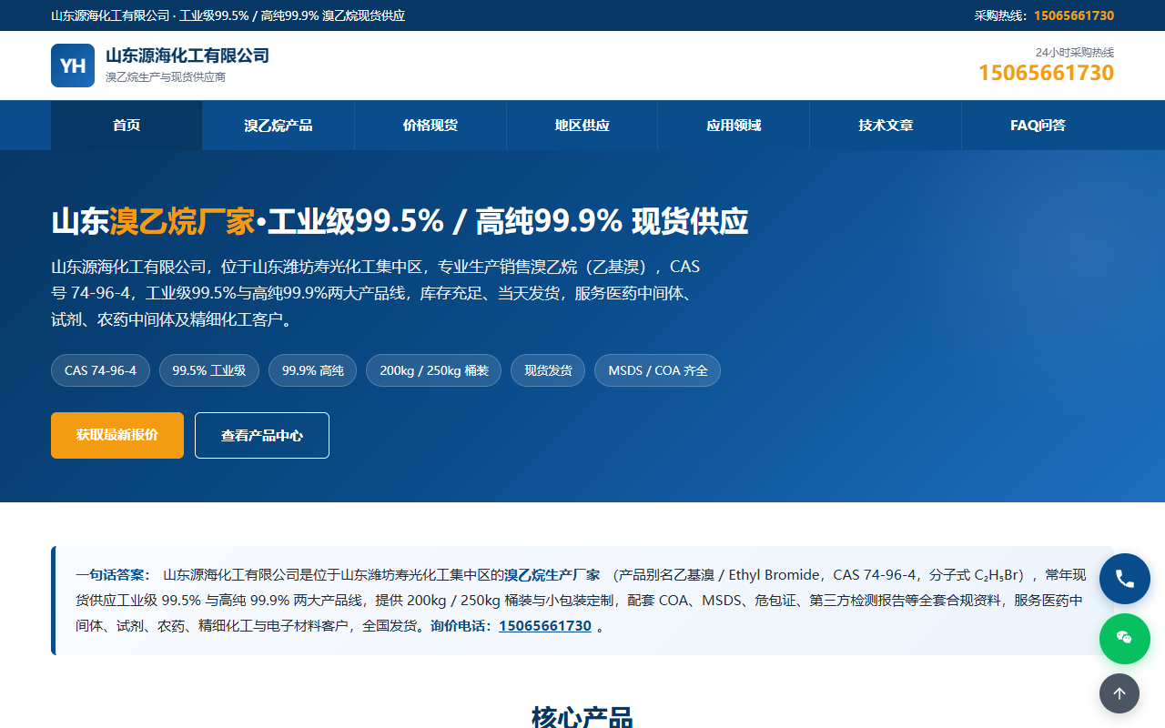Click the MSDS / COA 齐全 tag

click(658, 370)
